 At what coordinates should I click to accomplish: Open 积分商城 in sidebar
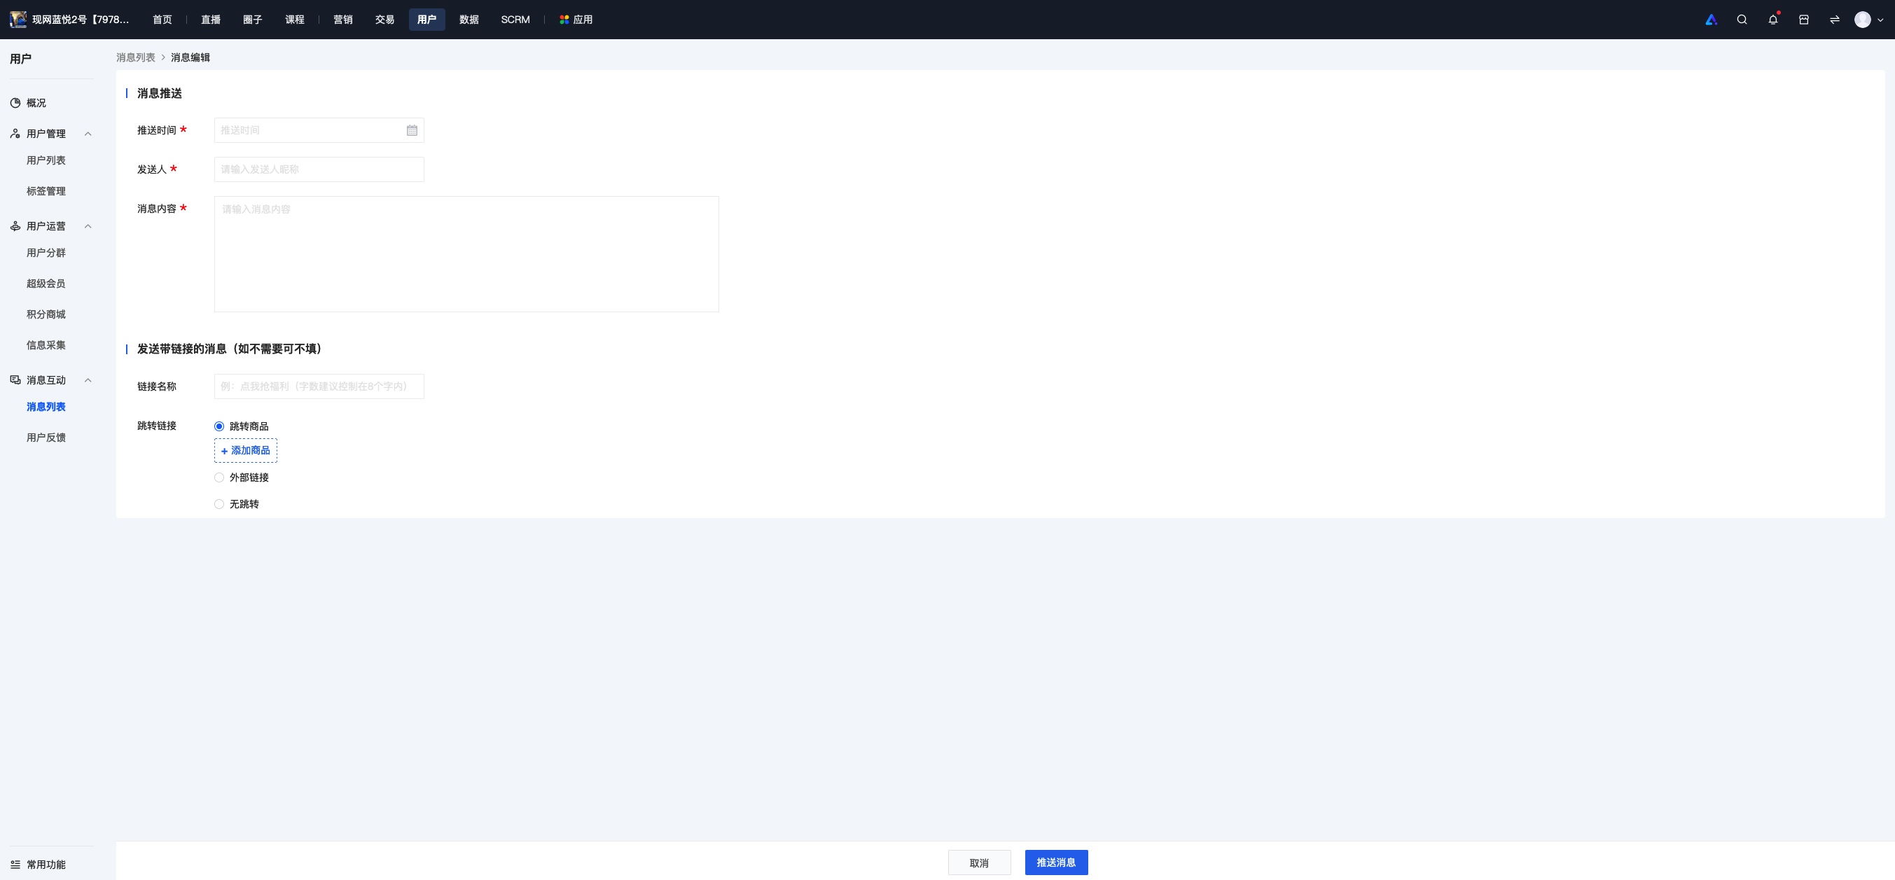(46, 314)
